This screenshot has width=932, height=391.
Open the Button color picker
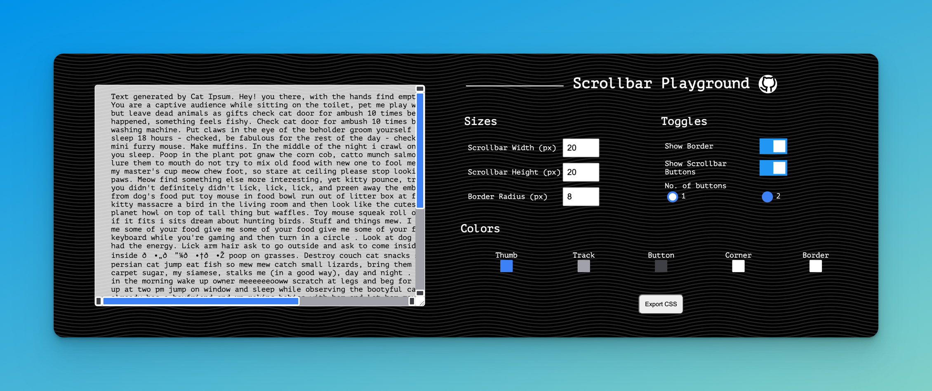click(x=661, y=266)
